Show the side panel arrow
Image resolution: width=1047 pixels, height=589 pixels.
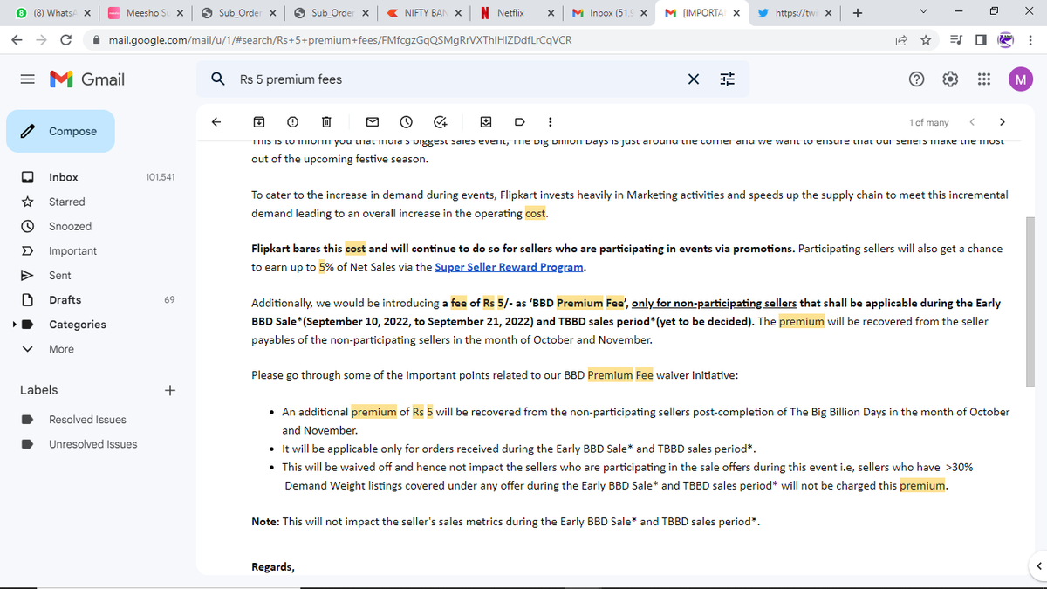tap(1037, 566)
